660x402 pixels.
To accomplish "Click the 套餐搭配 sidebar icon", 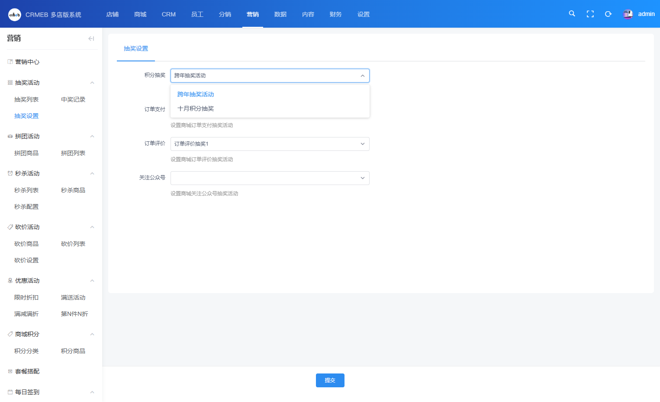I will 10,371.
